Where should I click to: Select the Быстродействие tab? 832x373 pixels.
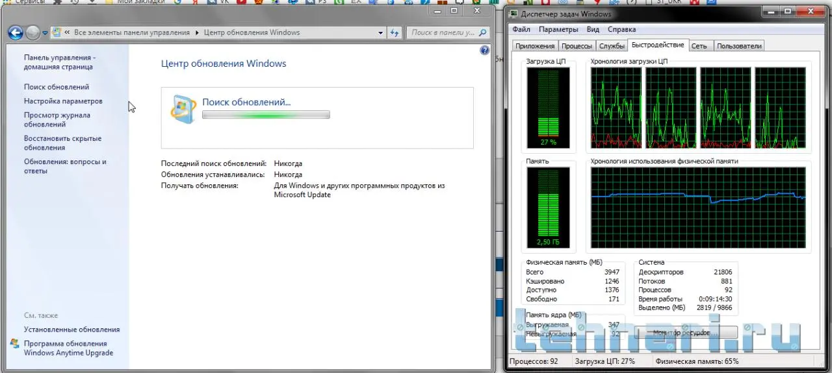658,45
